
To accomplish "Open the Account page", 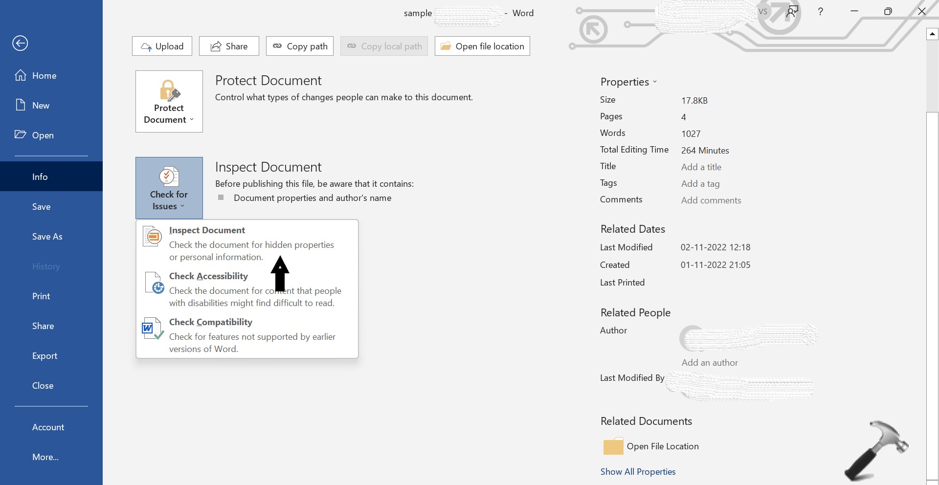I will pos(48,427).
